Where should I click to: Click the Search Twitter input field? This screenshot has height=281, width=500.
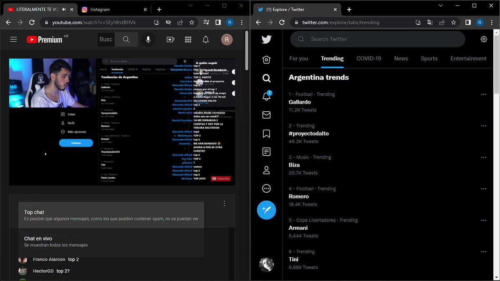(x=377, y=39)
